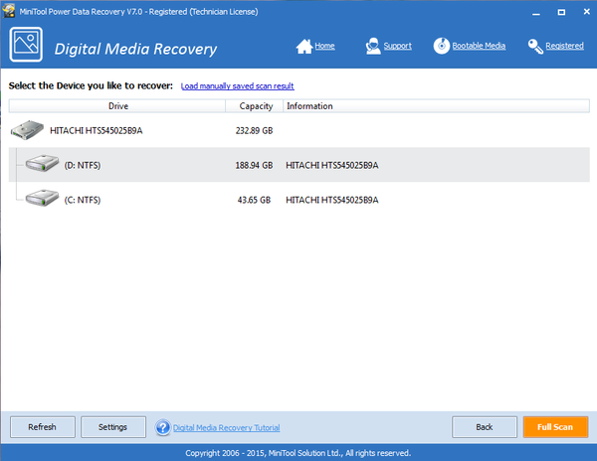Open the Bootable Media link

tap(479, 46)
